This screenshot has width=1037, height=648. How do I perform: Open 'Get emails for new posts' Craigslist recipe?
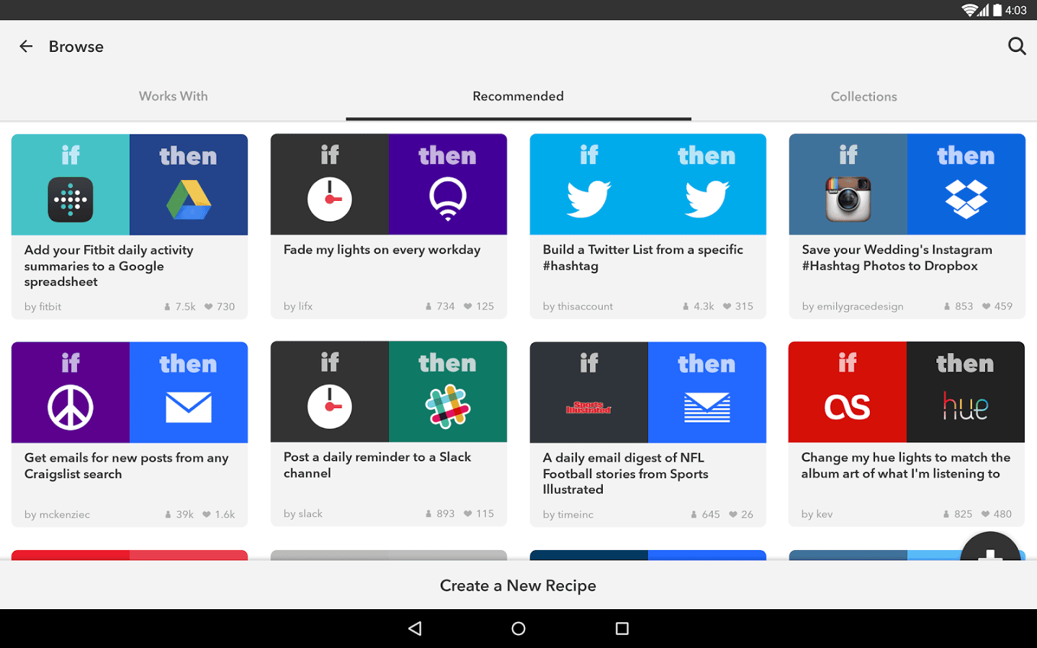pos(127,466)
